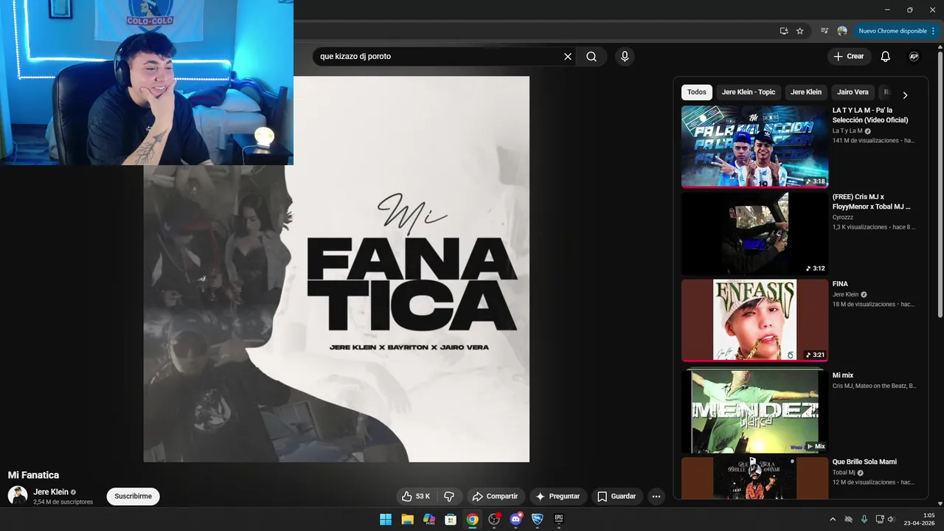Screen dimensions: 944x531
Task: Share the video via Compartir
Action: click(496, 496)
